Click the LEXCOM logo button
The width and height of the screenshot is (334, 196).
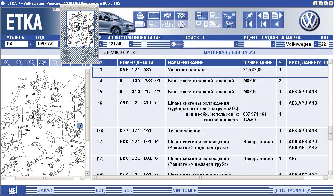click(x=13, y=190)
